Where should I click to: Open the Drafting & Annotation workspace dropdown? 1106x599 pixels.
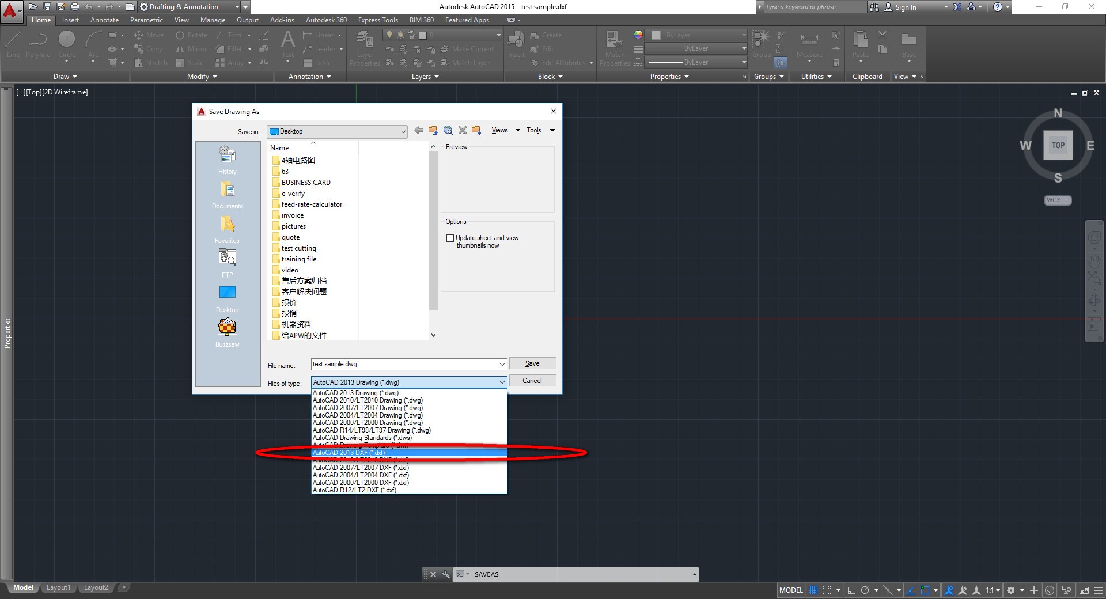188,7
